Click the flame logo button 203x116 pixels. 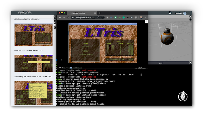[183, 96]
